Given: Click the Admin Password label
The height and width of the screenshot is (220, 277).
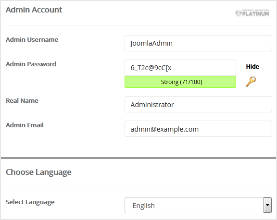Looking at the screenshot, I should [x=31, y=64].
